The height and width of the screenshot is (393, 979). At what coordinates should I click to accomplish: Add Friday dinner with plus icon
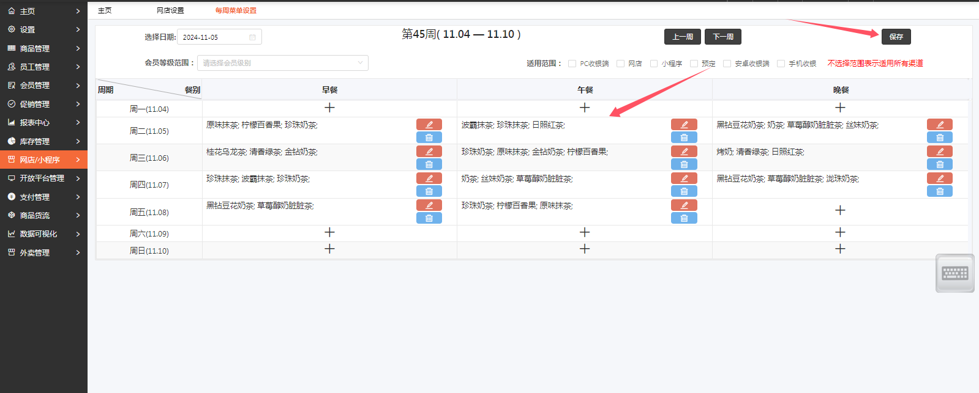(x=840, y=210)
